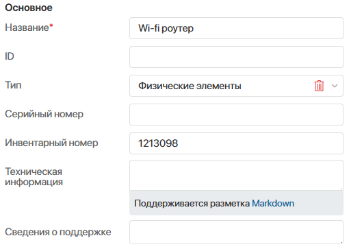
Task: Click the Основное section heading
Action: 29,8
